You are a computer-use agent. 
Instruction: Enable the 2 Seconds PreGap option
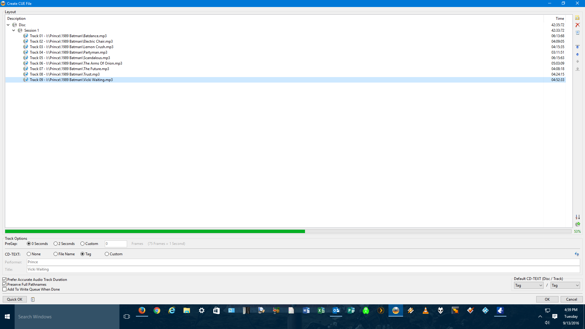click(x=56, y=243)
